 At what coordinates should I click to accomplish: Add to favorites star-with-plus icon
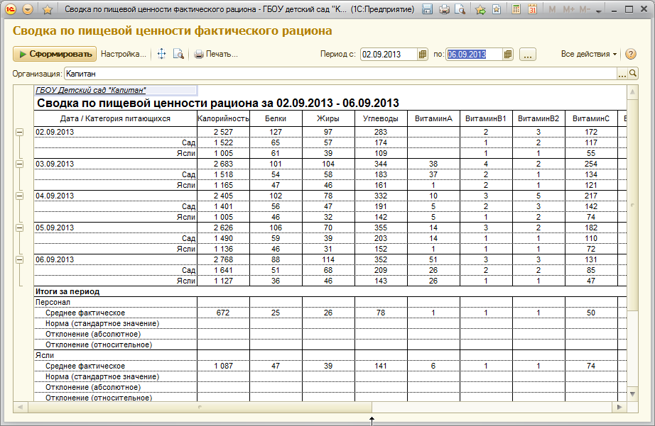[x=480, y=9]
